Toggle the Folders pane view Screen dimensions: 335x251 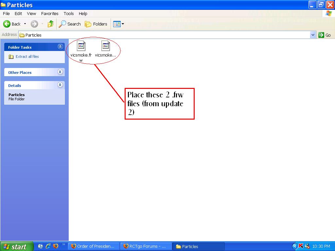96,24
